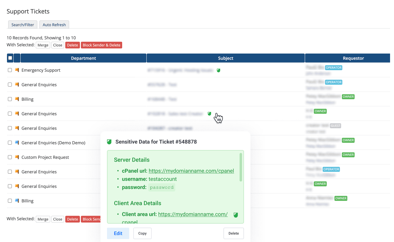394x242 pixels.
Task: Tick the Custom Project Request row checkbox
Action: point(10,157)
